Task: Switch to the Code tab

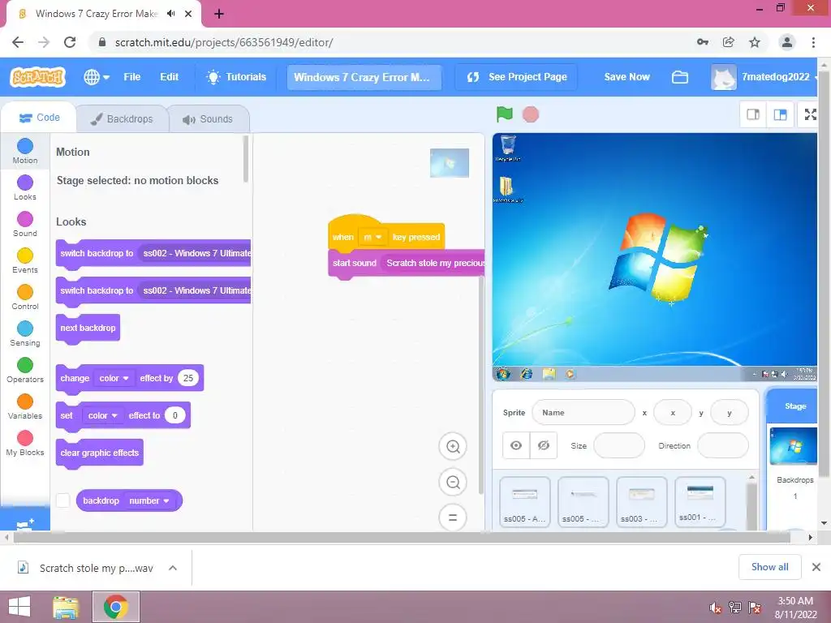Action: pos(39,118)
